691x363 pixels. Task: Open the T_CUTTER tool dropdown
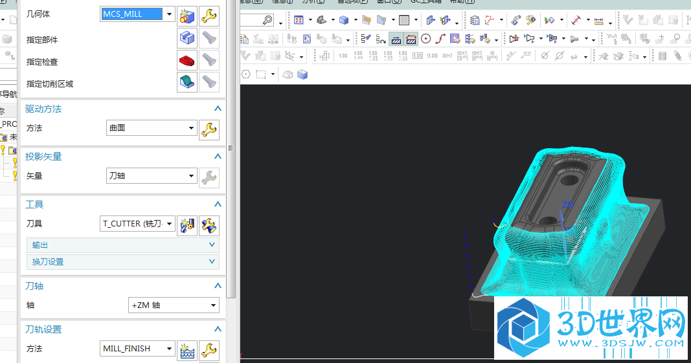(169, 224)
